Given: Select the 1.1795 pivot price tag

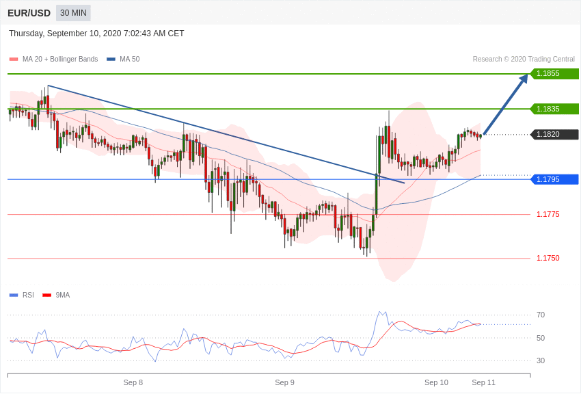Looking at the screenshot, I should [554, 179].
